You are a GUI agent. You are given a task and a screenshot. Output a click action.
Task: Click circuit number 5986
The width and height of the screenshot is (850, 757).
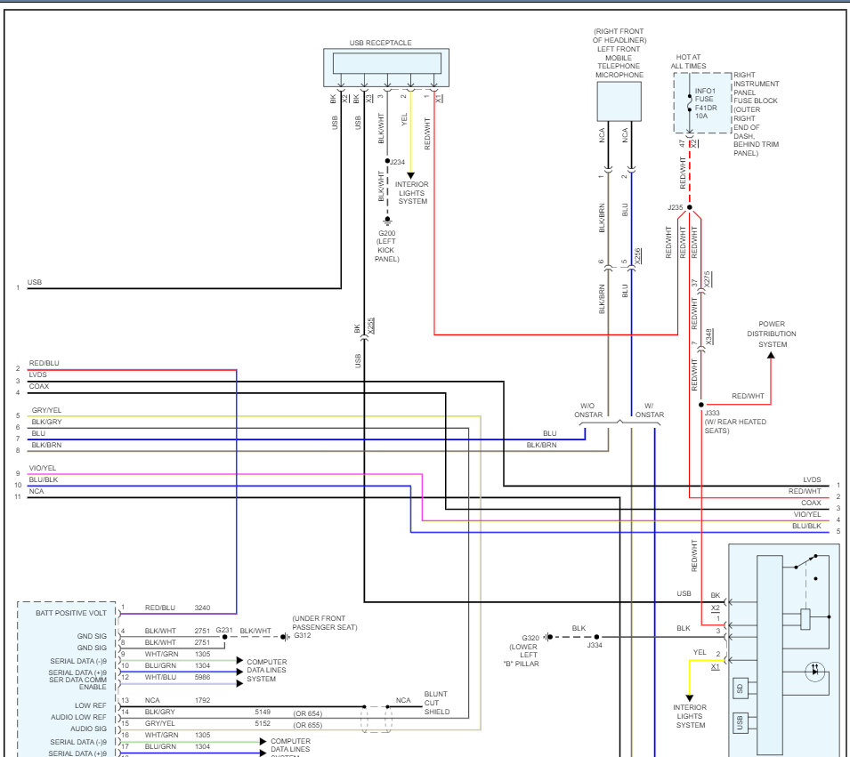202,677
